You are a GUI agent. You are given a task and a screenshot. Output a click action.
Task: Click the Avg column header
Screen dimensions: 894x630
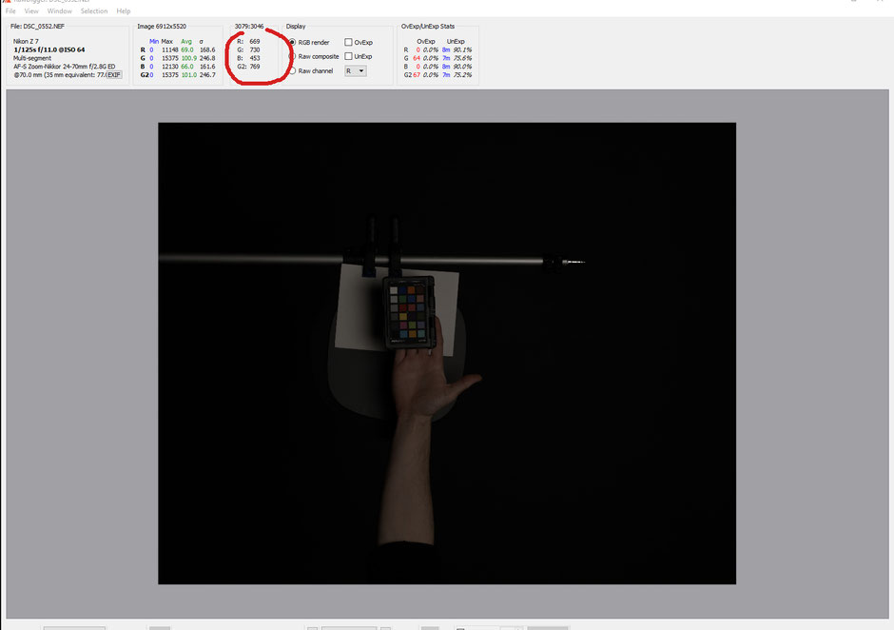(186, 41)
